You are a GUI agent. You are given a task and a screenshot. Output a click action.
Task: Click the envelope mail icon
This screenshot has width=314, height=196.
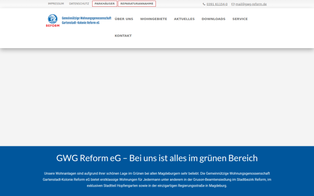click(233, 4)
